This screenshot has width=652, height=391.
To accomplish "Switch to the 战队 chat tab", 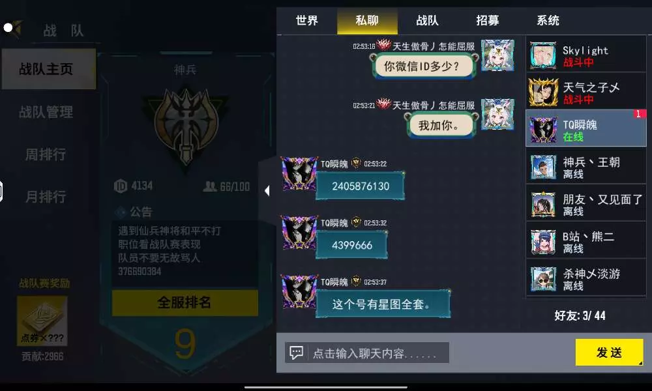I will pyautogui.click(x=427, y=20).
